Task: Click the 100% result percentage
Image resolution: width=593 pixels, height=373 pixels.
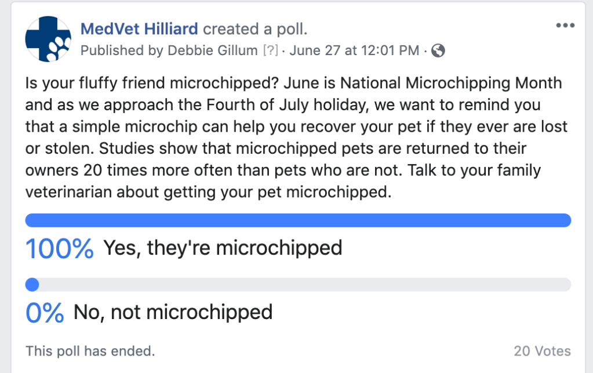Action: (60, 248)
